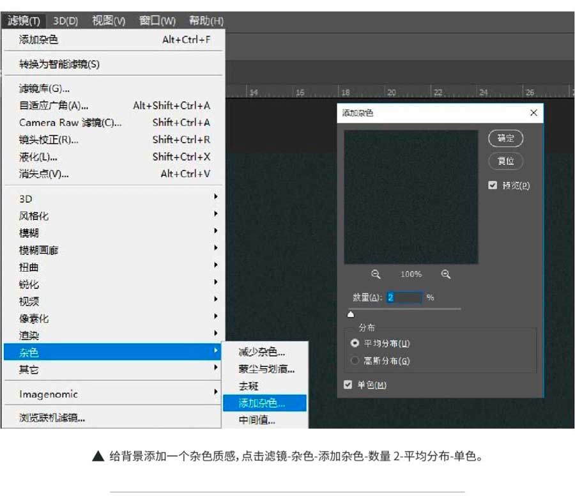Expand the 扭曲 submenu
The image size is (575, 496).
tap(112, 267)
